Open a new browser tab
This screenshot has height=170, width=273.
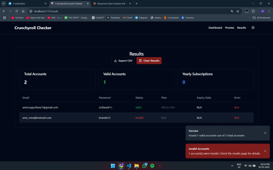[137, 4]
